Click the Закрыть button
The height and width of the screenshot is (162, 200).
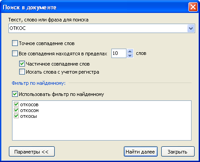pyautogui.click(x=178, y=152)
